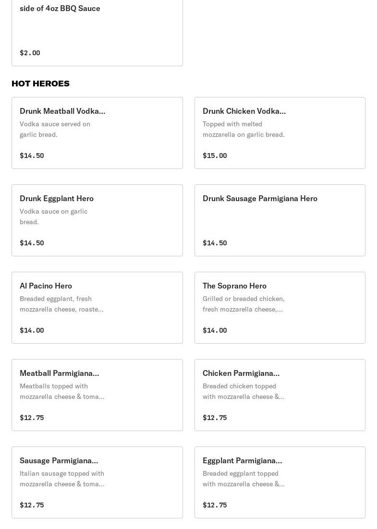Choose the Drunk Eggplant Hero menu item

coord(97,220)
